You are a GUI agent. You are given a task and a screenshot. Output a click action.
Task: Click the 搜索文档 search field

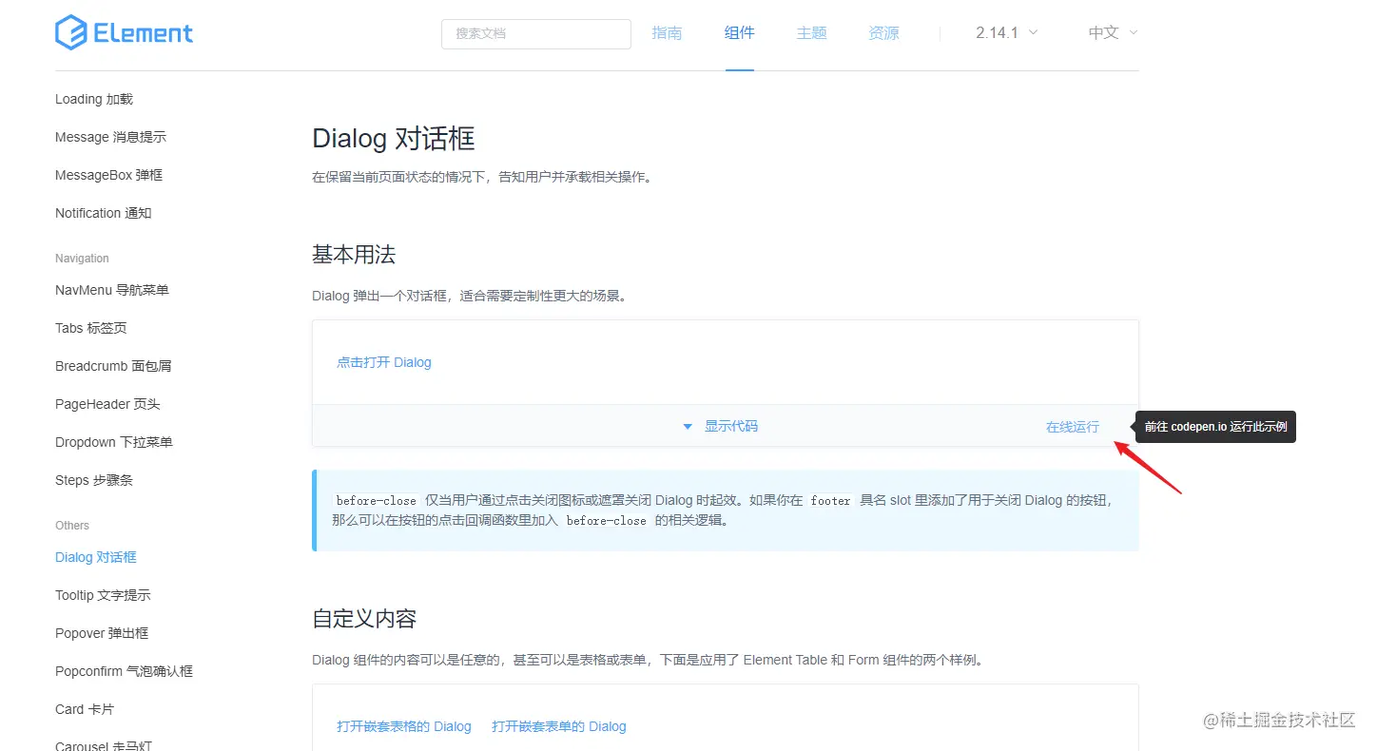click(x=536, y=33)
